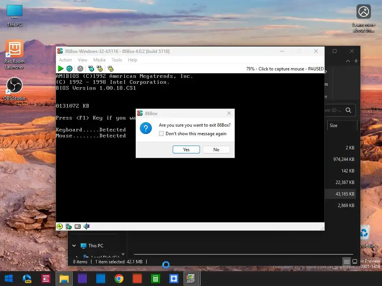The height and width of the screenshot is (286, 382).
Task: Click the search icon in File Explorer
Action: (348, 110)
